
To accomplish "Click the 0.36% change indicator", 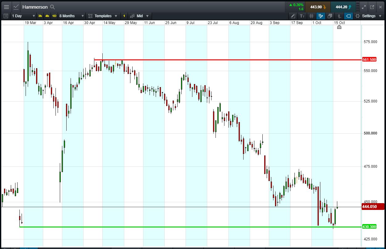I will coord(296,5).
